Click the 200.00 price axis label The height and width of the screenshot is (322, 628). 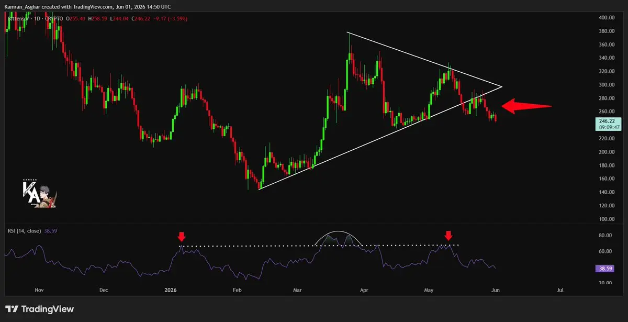608,152
